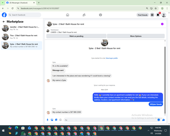Open the Windows Start menu
This screenshot has height=136, width=170.
3,131
